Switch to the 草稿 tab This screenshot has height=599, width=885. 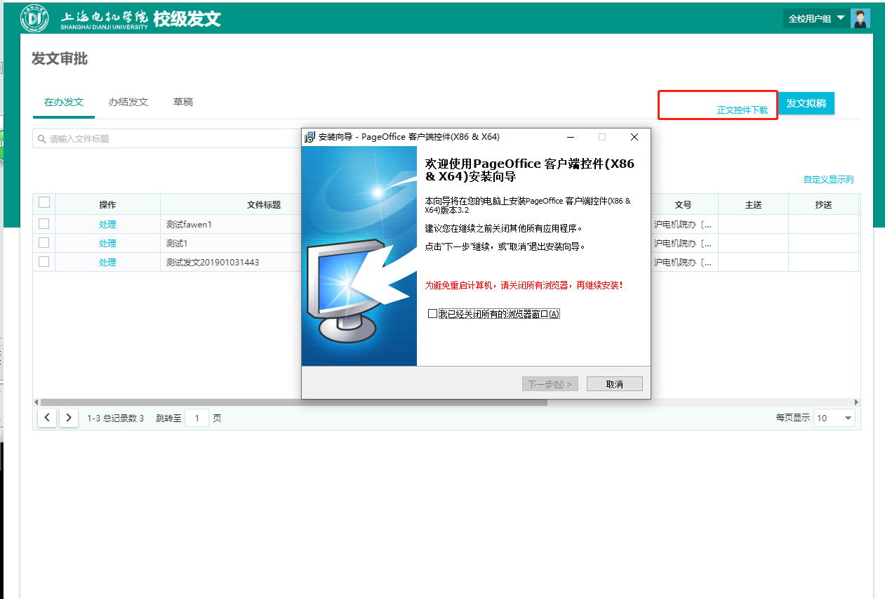183,103
